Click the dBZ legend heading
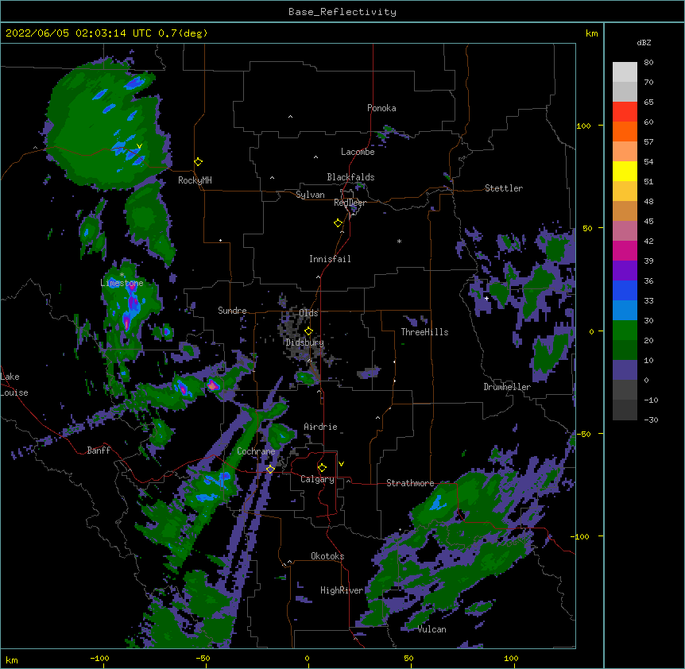 [644, 42]
